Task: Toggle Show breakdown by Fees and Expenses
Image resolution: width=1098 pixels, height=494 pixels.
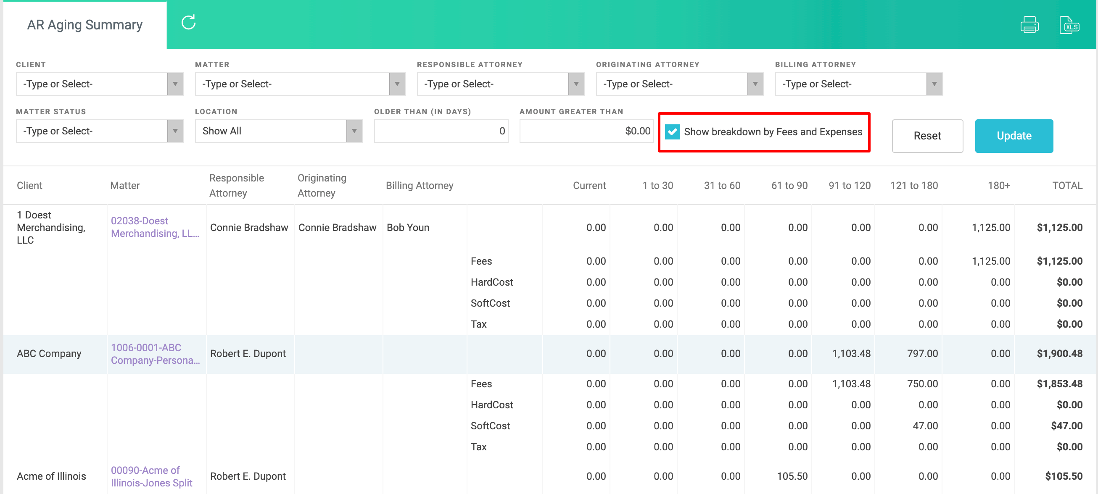Action: pyautogui.click(x=672, y=131)
